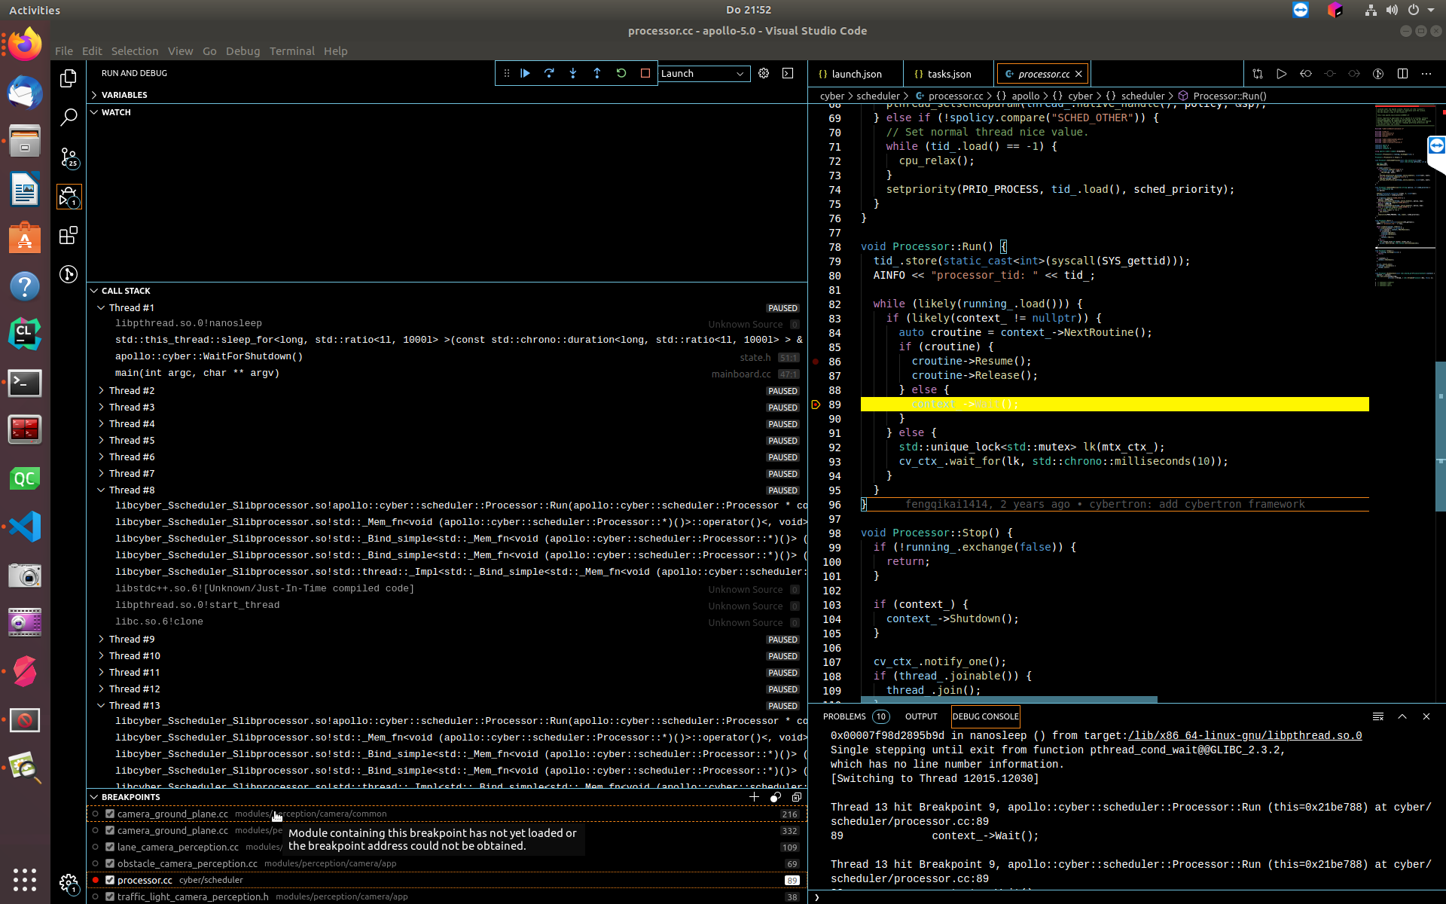Split the editor using the top-right icon

tap(1402, 73)
